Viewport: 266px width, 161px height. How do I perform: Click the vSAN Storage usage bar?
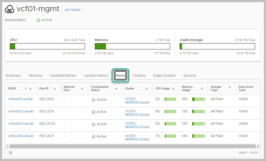217,46
